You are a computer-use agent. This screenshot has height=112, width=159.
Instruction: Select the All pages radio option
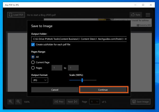33,57
